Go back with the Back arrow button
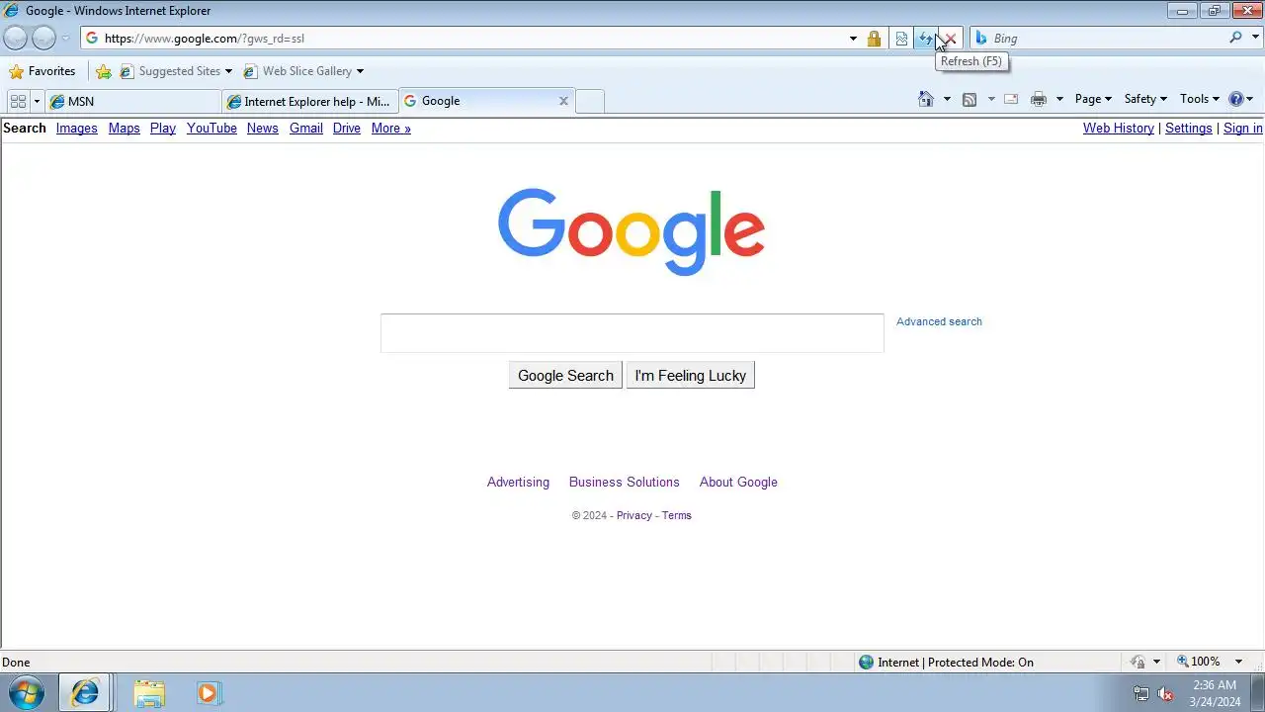Viewport: 1265px width, 712px height. tap(16, 39)
